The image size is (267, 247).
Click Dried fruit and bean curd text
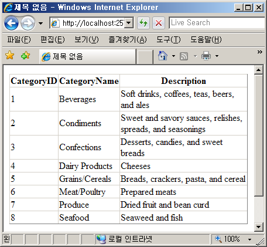point(165,205)
